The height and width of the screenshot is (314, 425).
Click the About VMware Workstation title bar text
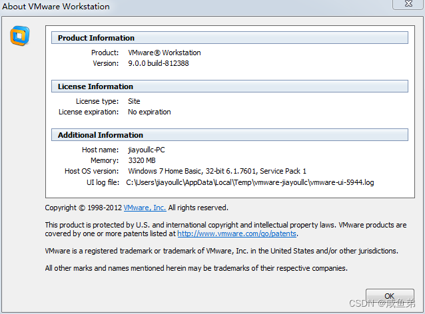[x=56, y=6]
